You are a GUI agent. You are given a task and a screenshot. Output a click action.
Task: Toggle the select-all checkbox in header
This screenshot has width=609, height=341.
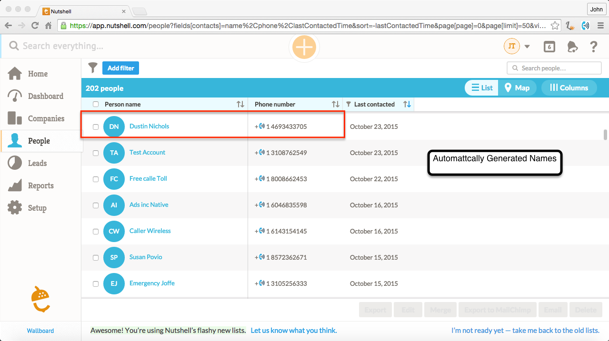(96, 104)
